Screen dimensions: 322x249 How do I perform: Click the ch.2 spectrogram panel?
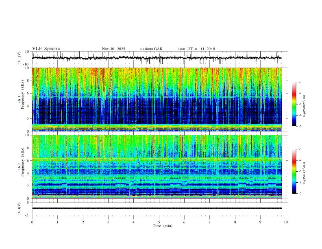click(x=157, y=167)
